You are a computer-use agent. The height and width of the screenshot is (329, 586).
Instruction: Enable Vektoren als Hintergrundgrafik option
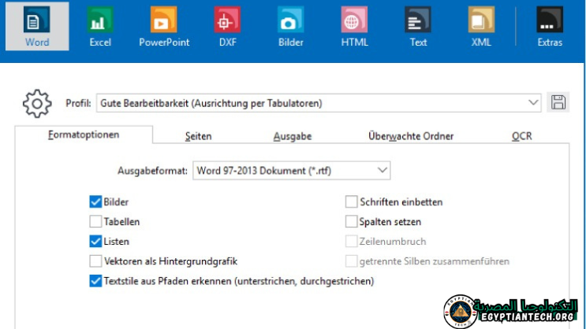pos(96,261)
